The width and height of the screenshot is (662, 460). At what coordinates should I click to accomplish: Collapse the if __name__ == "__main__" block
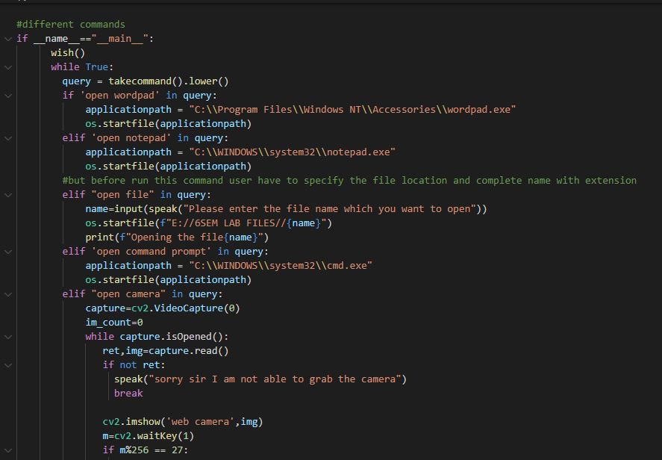(x=7, y=39)
